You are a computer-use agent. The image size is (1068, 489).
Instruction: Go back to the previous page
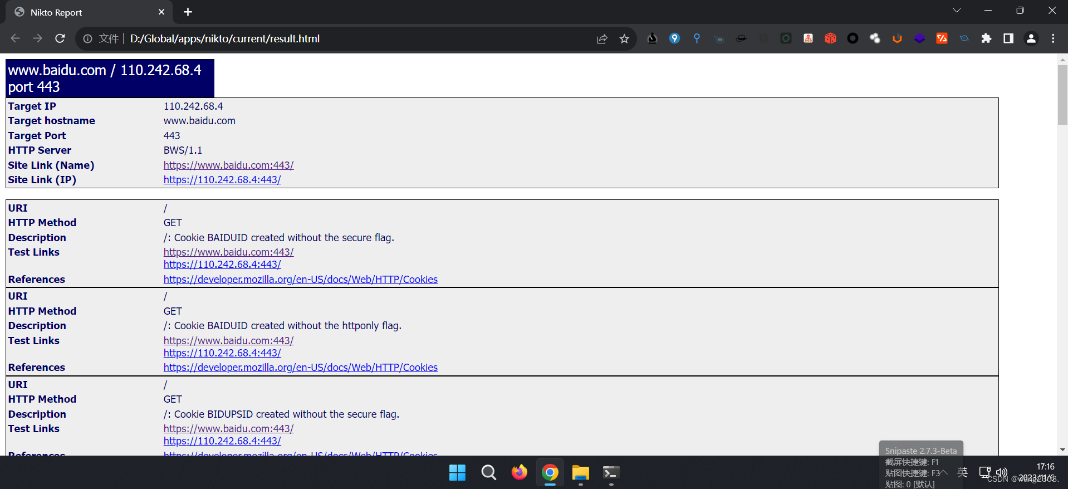16,38
